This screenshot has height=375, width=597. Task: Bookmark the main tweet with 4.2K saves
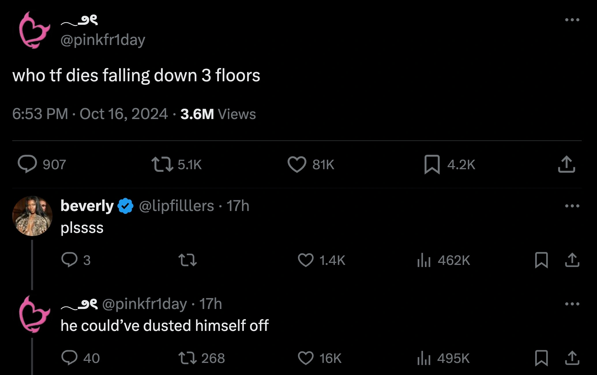[432, 164]
